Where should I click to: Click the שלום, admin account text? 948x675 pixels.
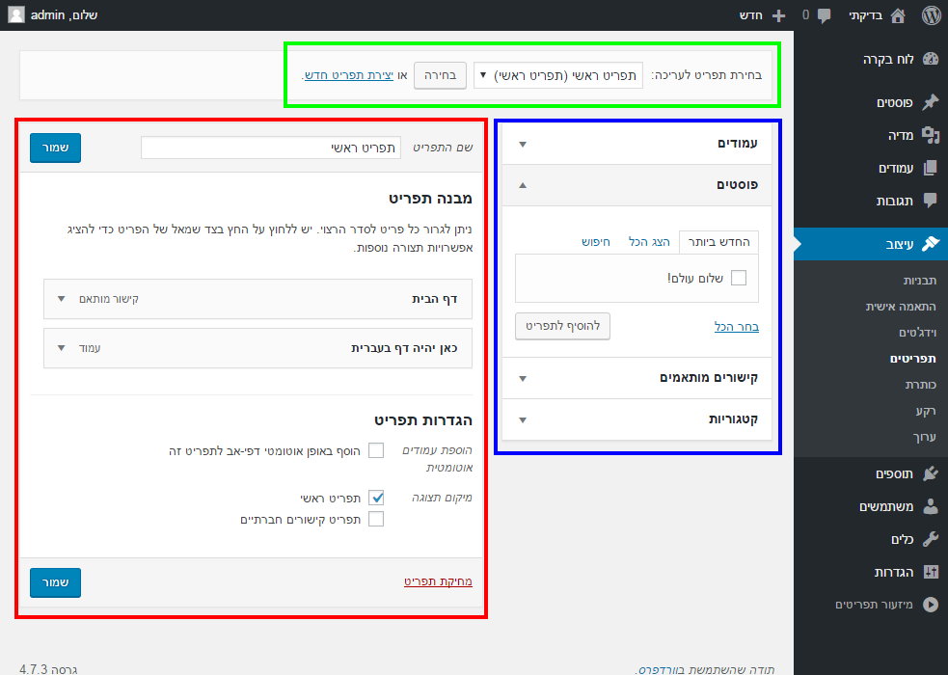(x=64, y=15)
